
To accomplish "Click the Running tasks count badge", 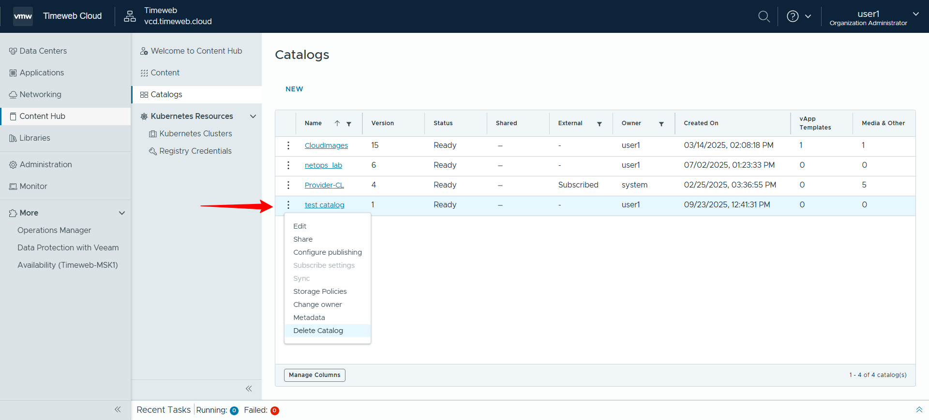I will tap(234, 411).
